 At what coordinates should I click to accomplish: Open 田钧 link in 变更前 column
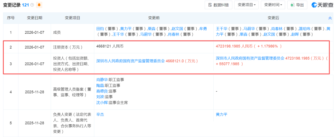tap(100, 29)
